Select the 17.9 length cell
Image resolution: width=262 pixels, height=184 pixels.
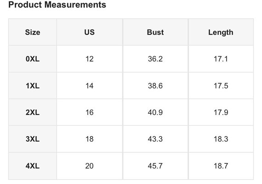point(221,112)
